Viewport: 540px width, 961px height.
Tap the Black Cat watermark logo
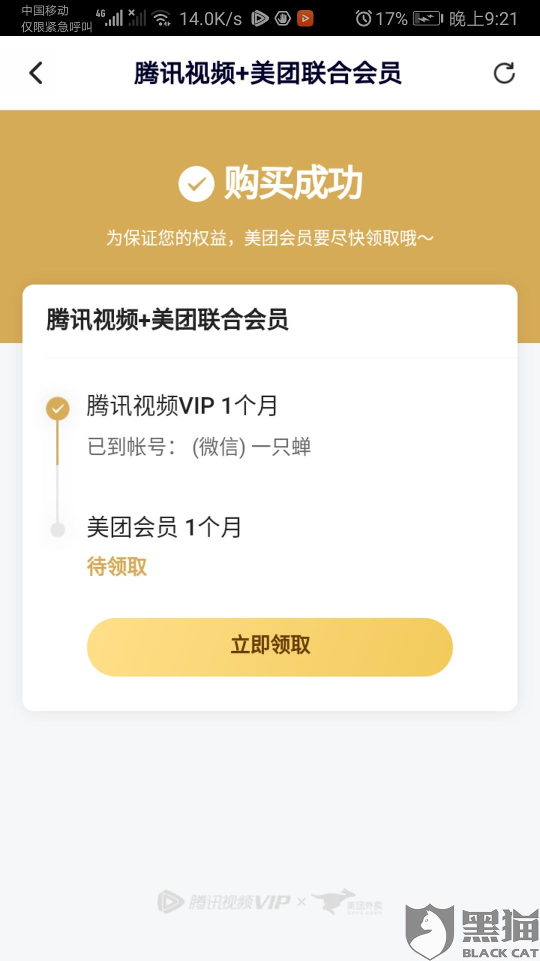point(472,932)
